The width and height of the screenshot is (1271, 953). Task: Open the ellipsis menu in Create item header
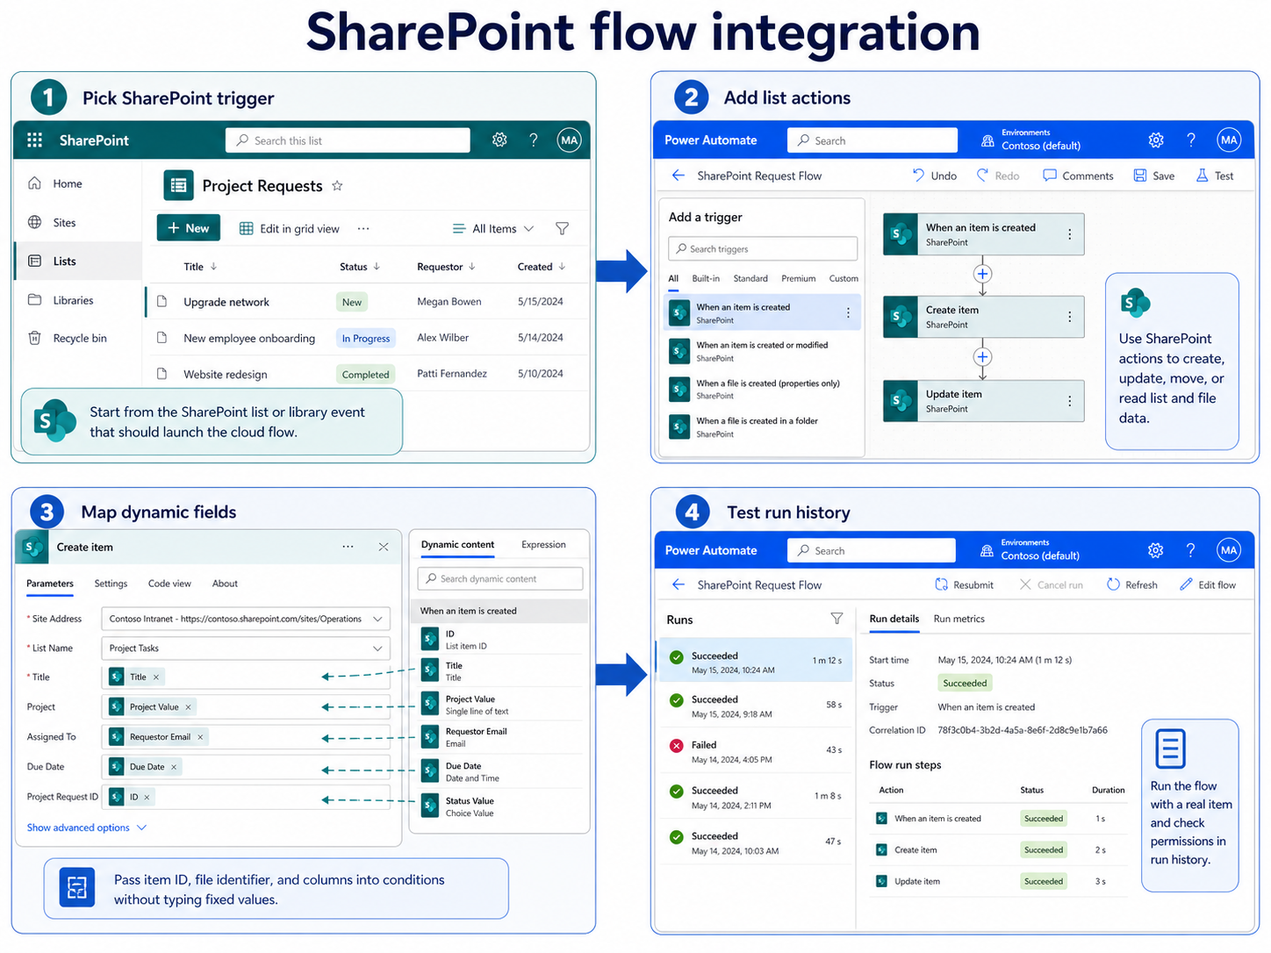348,547
